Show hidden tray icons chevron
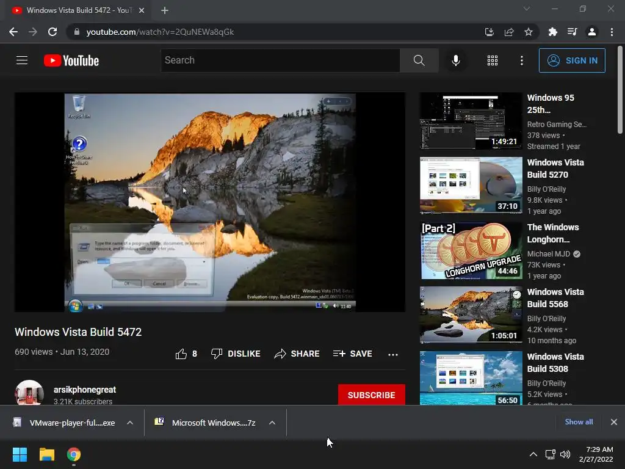Image resolution: width=625 pixels, height=469 pixels. (x=533, y=454)
